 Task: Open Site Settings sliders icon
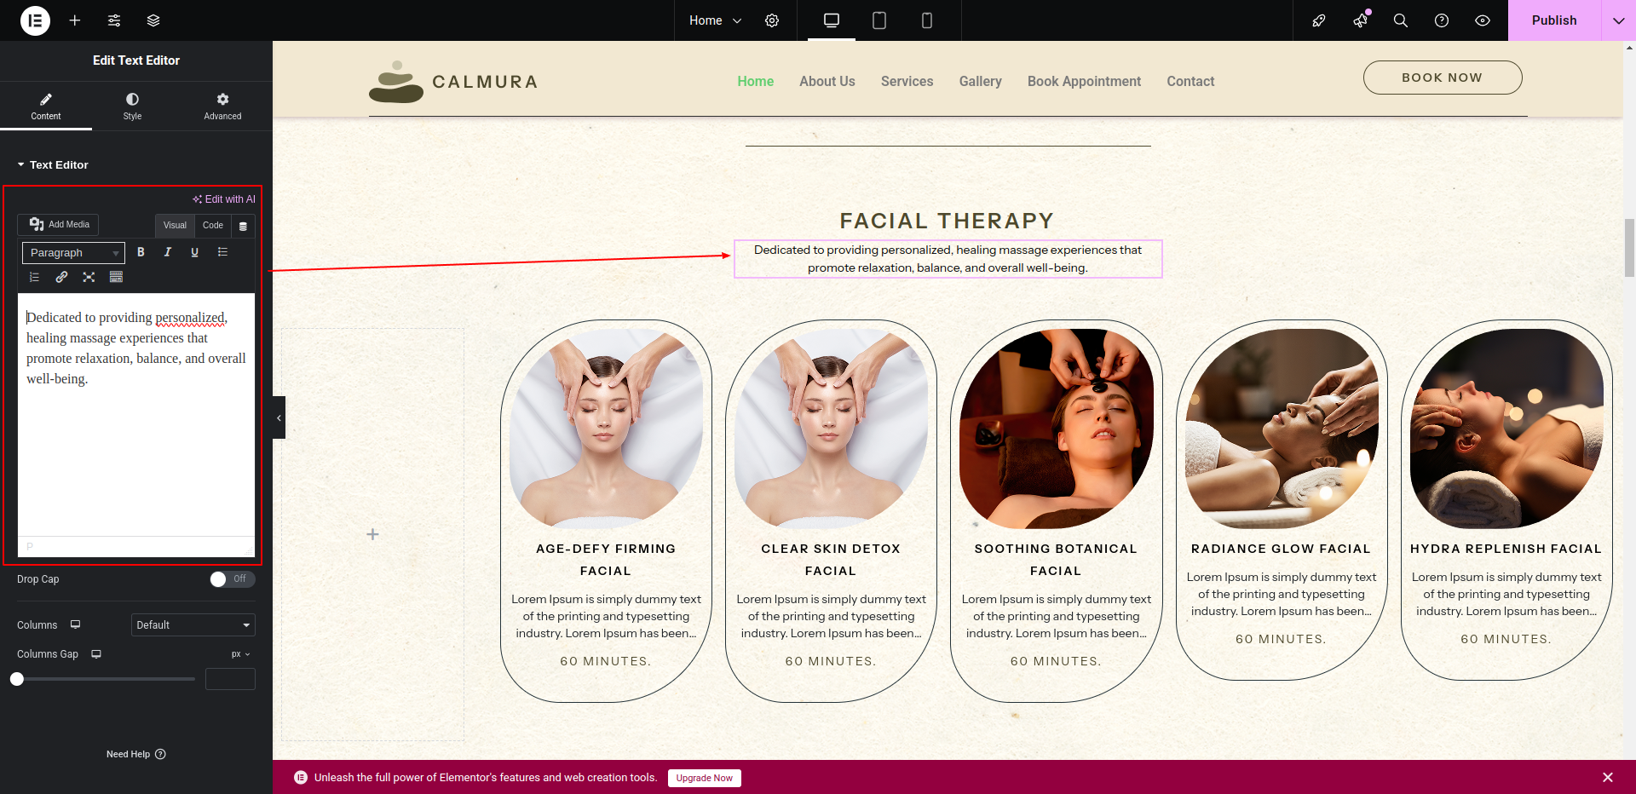click(x=114, y=20)
